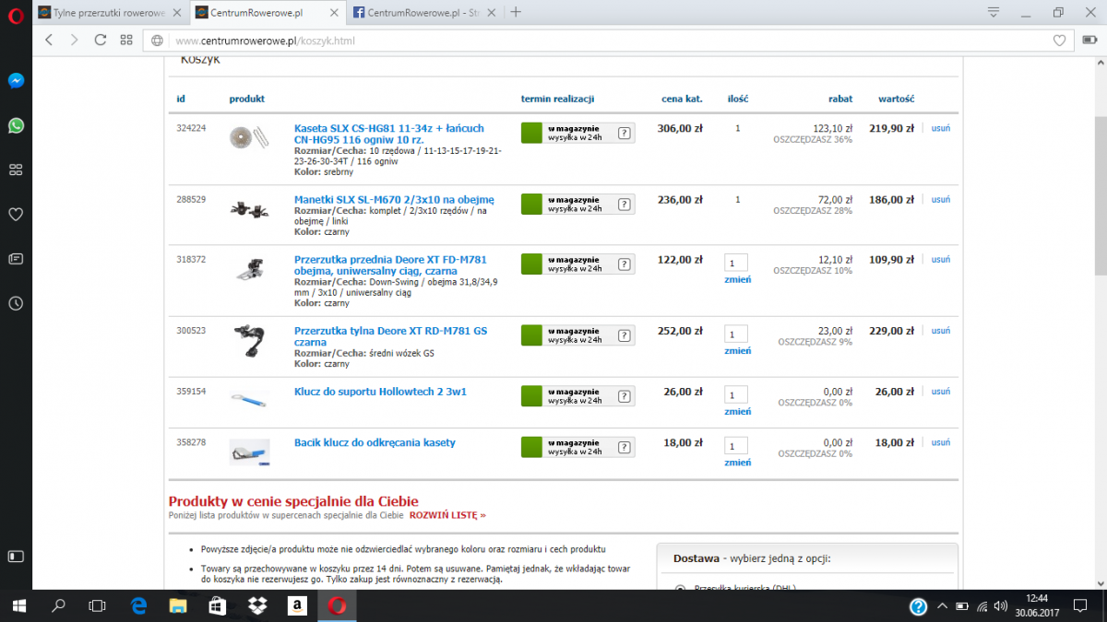Screen dimensions: 1107x622
Task: Click the rear derailleur RD-M781 thumbnail
Action: point(249,340)
